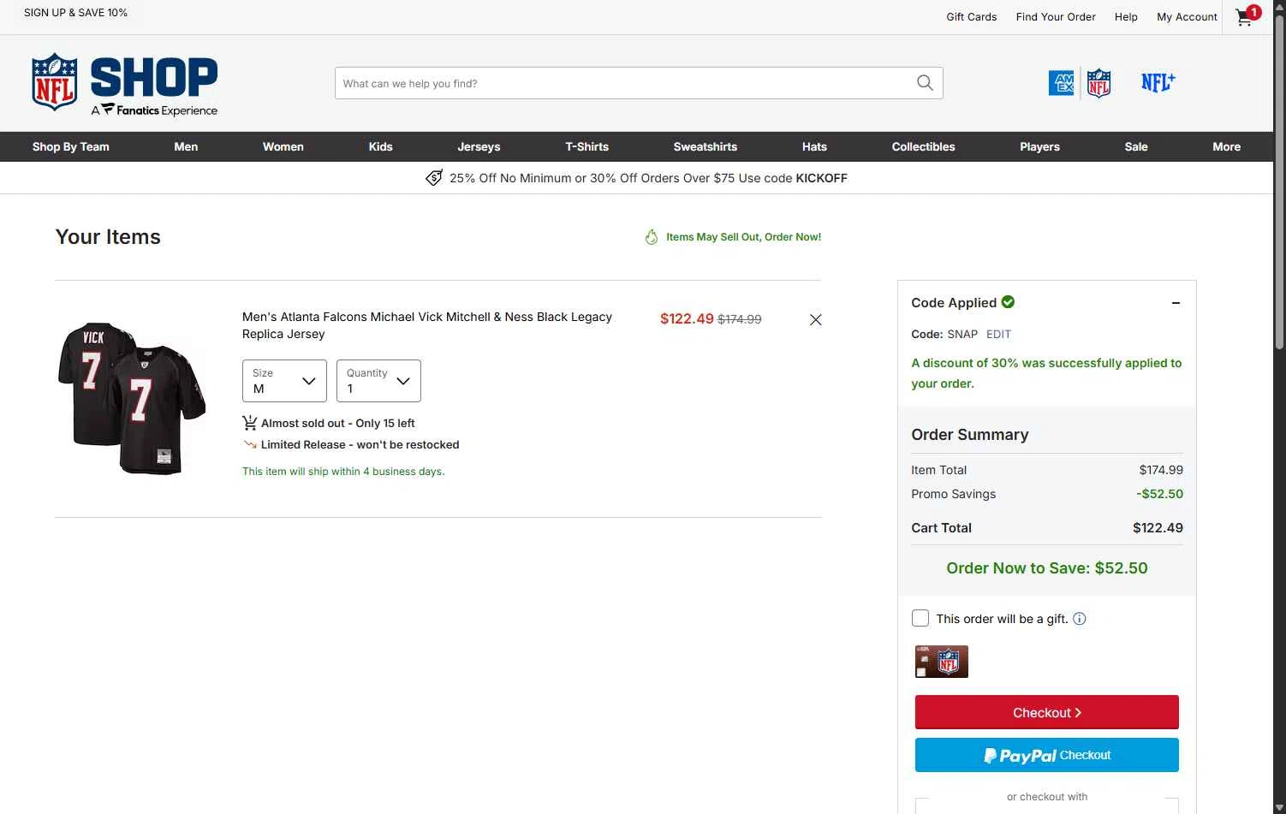Click the NFL gift card image
Viewport: 1286px width, 814px height.
[942, 662]
